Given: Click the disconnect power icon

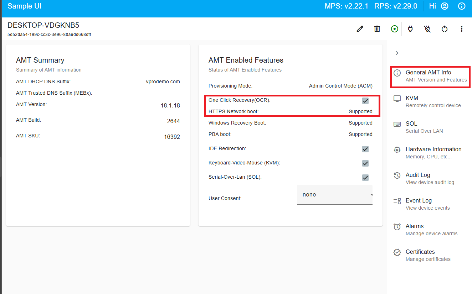Looking at the screenshot, I should coord(427,29).
